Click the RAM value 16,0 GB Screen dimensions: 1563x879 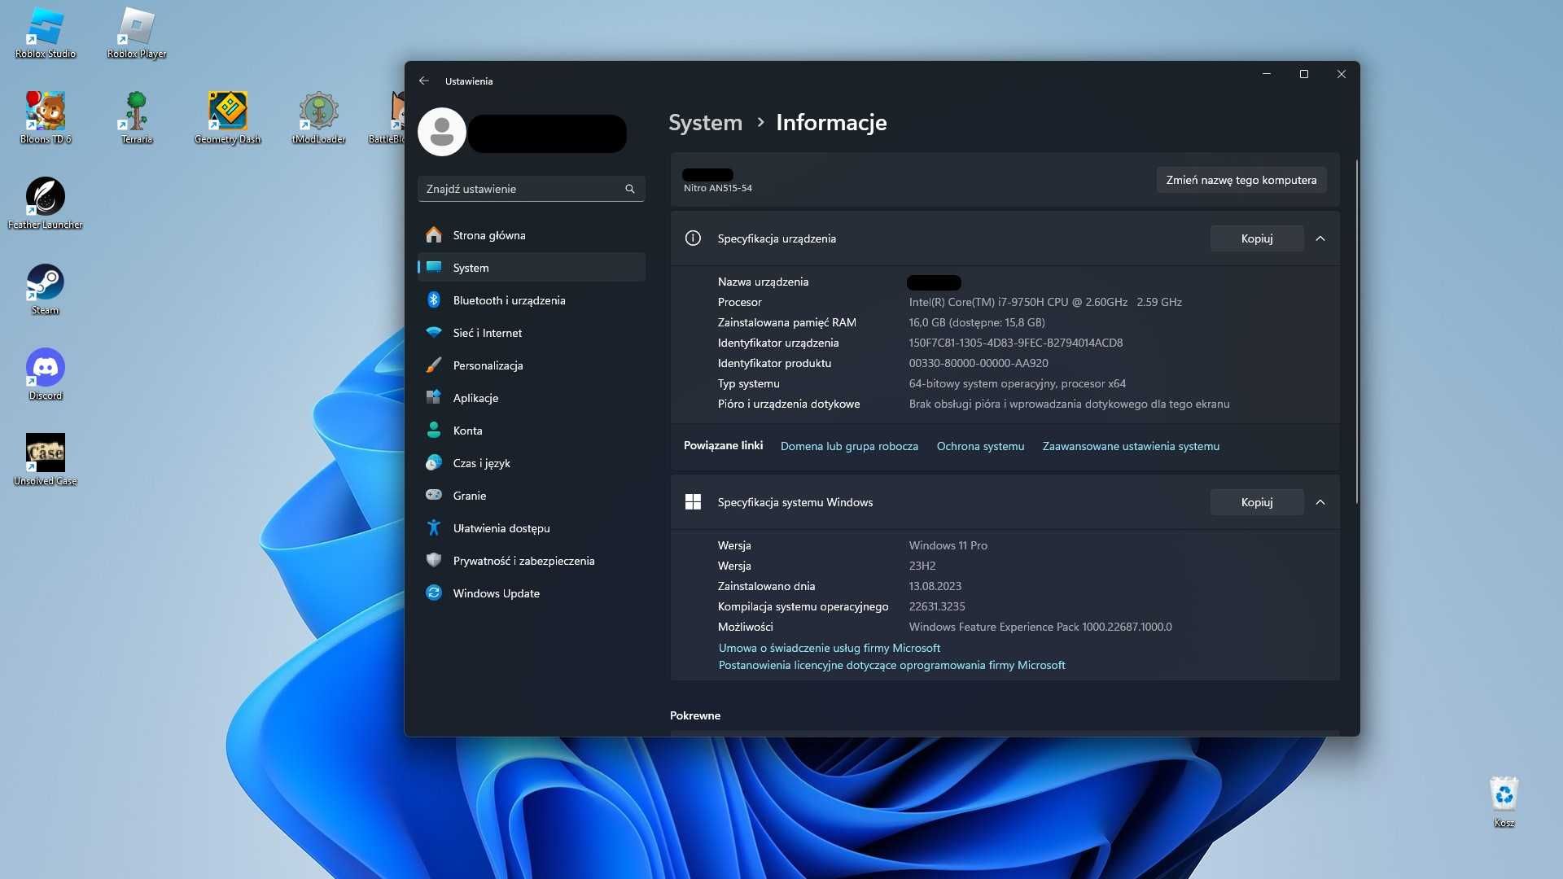pyautogui.click(x=977, y=322)
